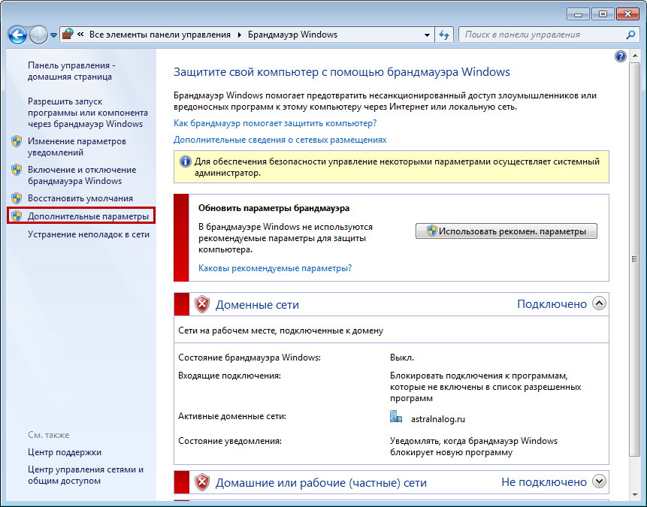Open Включение и отключение брандмауэра Windows

coord(81,175)
